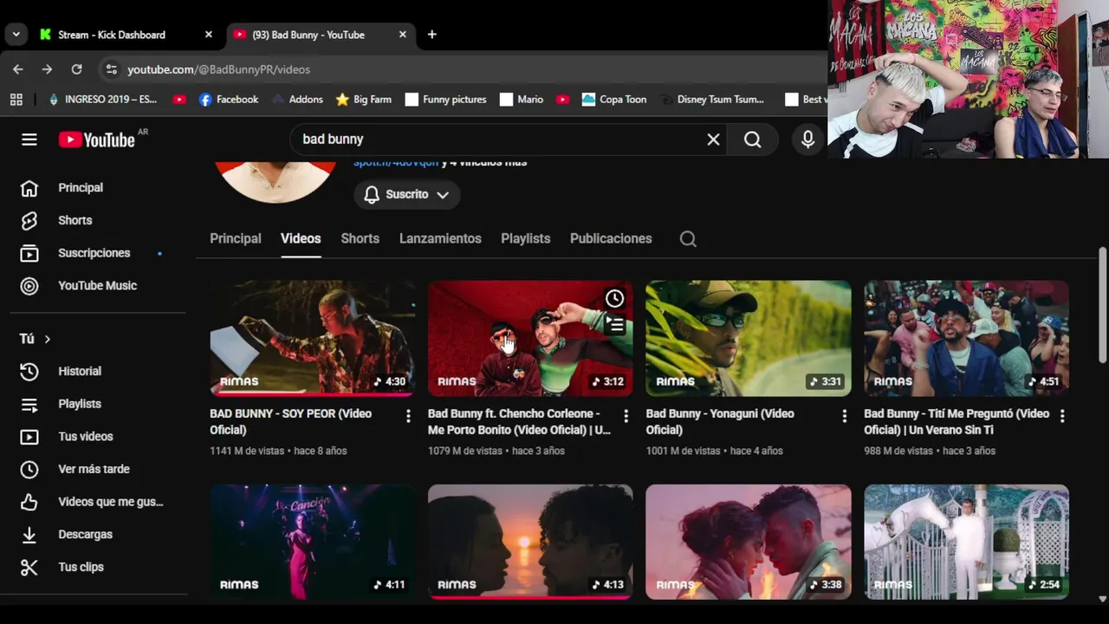Open Ver más tarde in sidebar
This screenshot has height=624, width=1109.
tap(93, 469)
